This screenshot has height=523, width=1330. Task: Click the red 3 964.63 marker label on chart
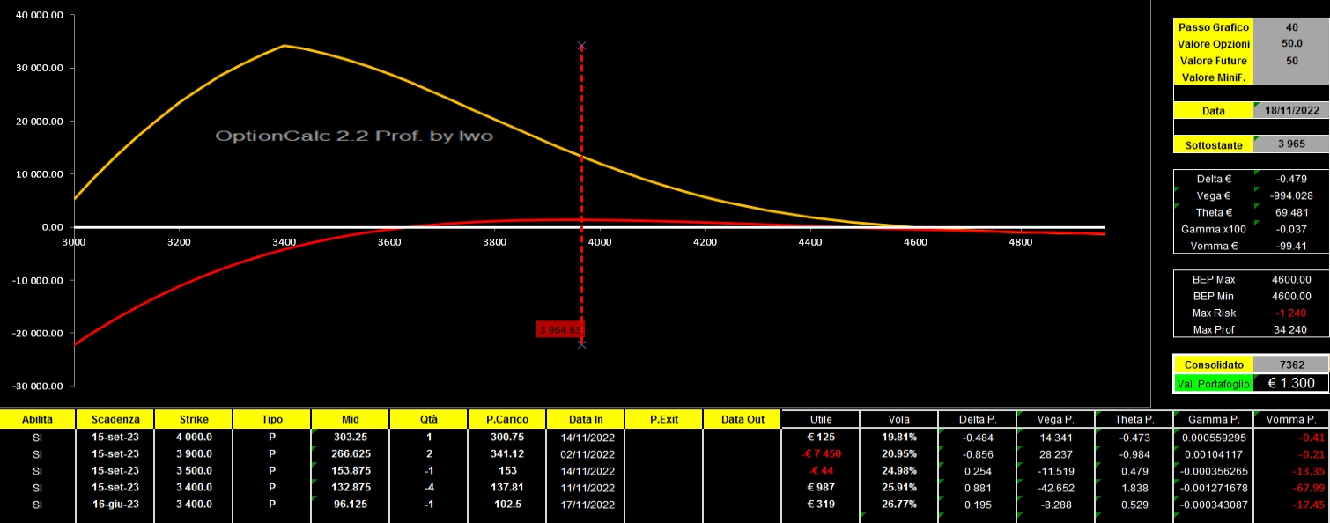(560, 329)
